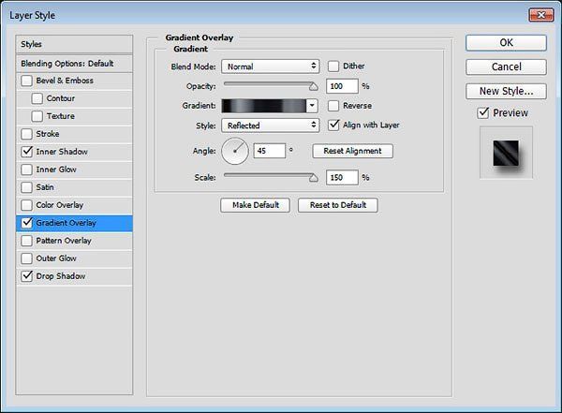Viewport: 562px width, 413px height.
Task: Open Bevel & Emboss settings
Action: (65, 81)
